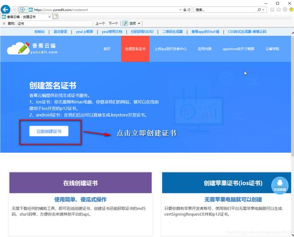This screenshot has width=294, height=237.
Task: Open the security shield icon in address bar
Action: pyautogui.click(x=22, y=10)
